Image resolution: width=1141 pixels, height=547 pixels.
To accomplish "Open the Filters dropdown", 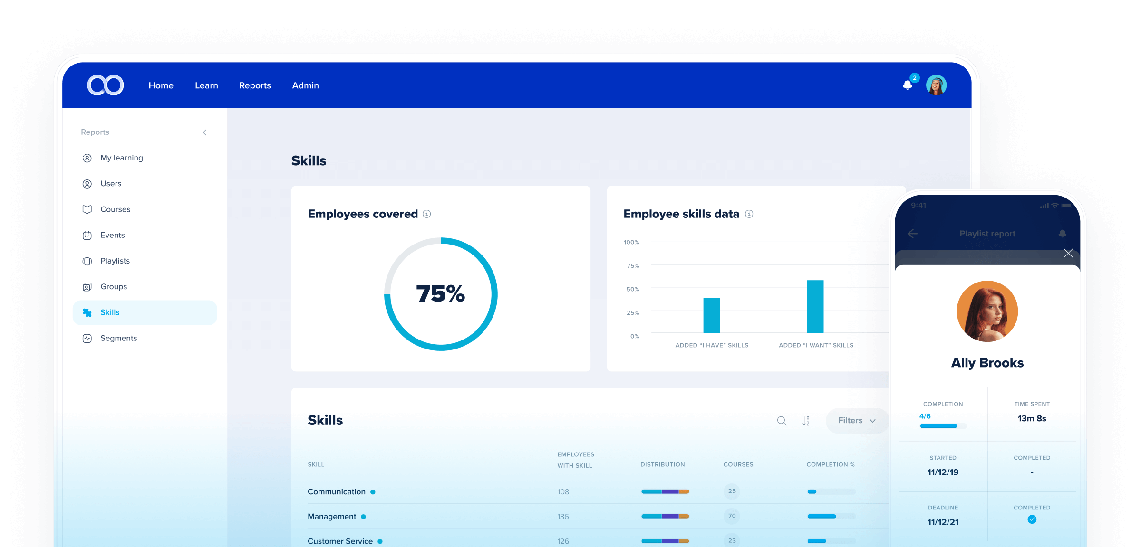I will point(856,421).
